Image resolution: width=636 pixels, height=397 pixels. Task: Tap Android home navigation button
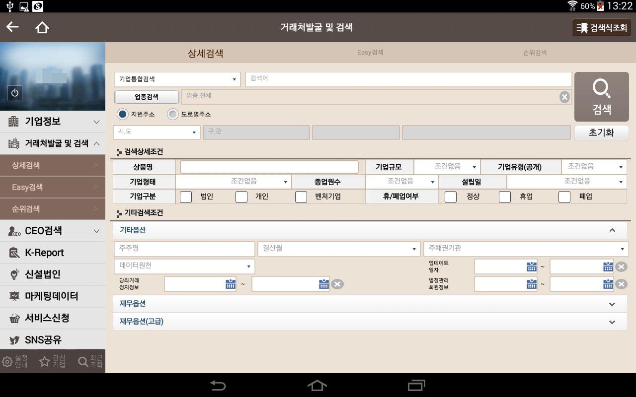[318, 385]
